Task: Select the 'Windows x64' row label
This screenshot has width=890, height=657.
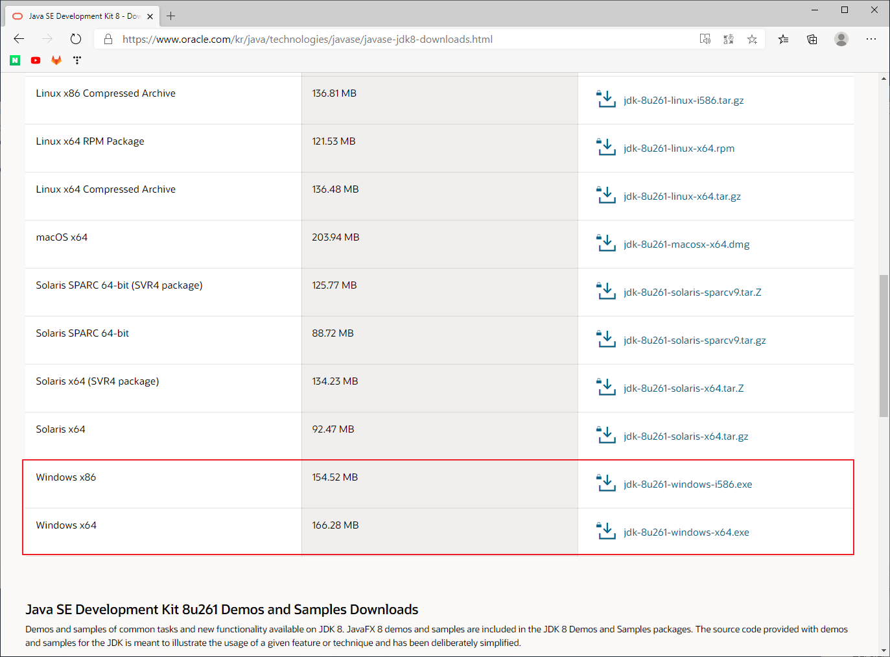Action: click(66, 525)
